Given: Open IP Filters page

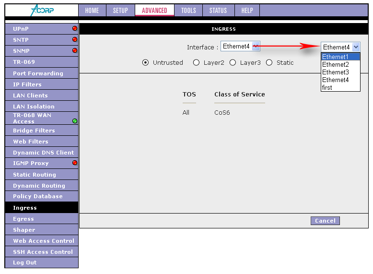Looking at the screenshot, I should tap(42, 84).
